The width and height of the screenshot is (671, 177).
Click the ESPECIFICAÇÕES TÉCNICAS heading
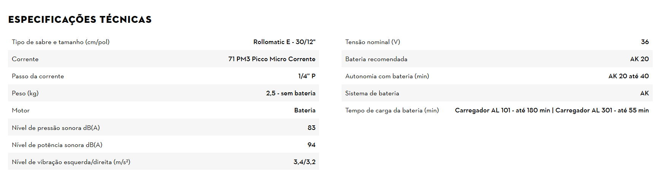(80, 19)
